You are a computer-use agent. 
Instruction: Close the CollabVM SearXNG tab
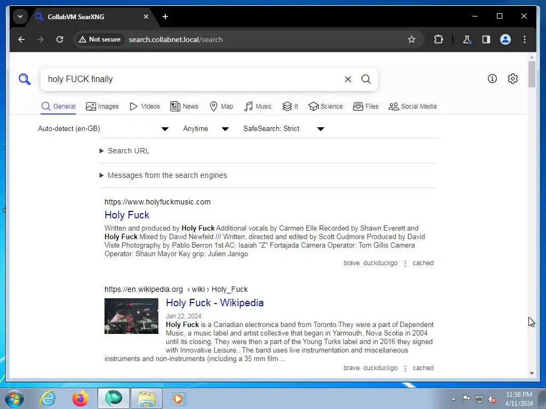click(146, 17)
